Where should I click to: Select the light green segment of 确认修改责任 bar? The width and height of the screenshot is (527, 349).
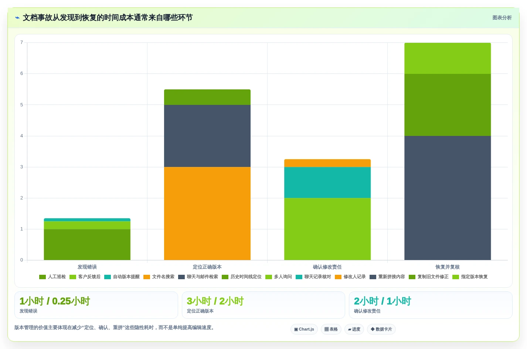coord(327,229)
